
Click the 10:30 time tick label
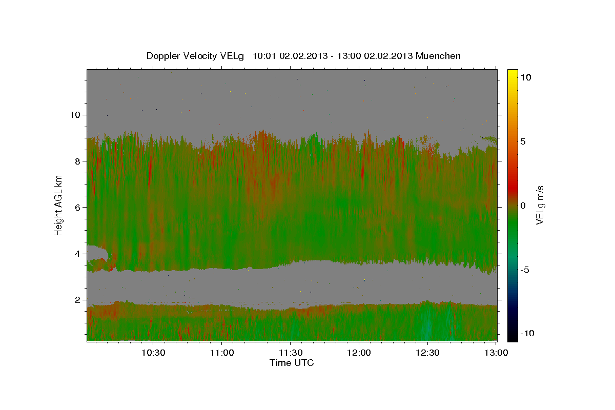[x=153, y=353]
